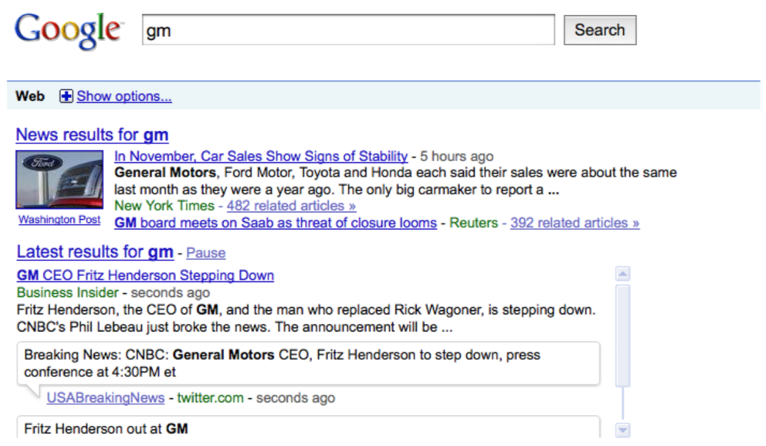Open the Show options link

[124, 97]
